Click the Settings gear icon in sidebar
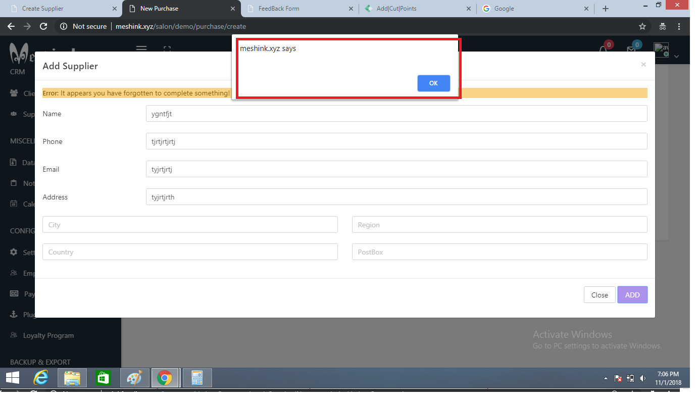 point(14,252)
